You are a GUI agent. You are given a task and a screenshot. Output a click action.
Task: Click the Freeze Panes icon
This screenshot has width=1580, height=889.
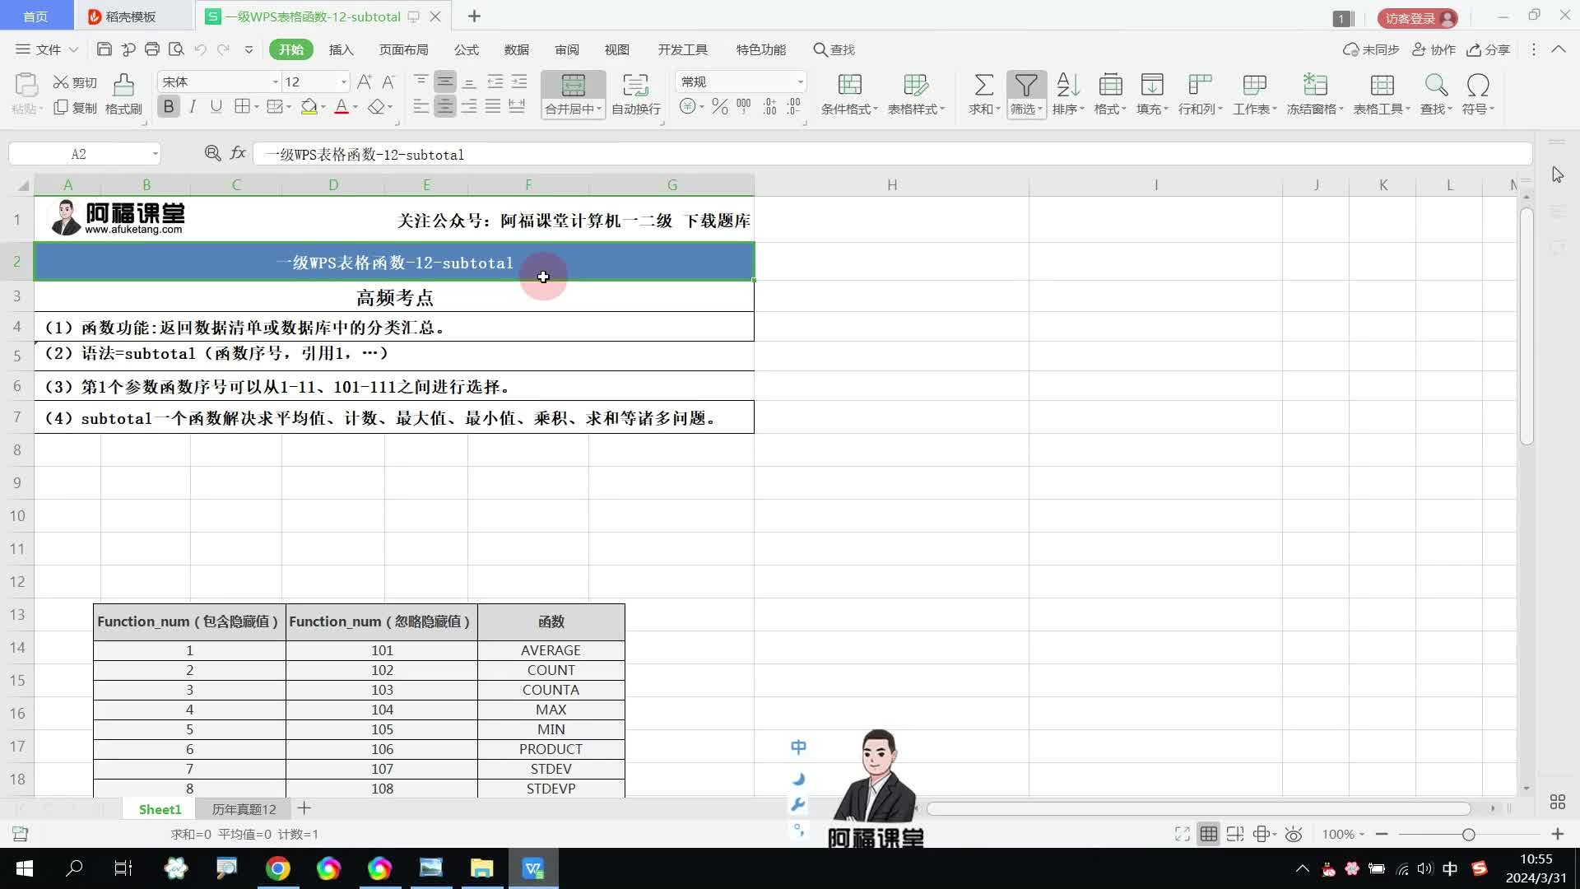click(1314, 85)
